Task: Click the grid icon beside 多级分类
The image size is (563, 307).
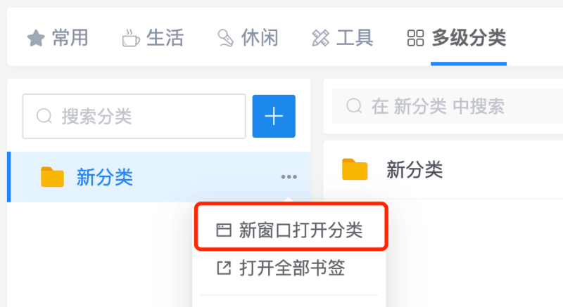Action: tap(415, 38)
